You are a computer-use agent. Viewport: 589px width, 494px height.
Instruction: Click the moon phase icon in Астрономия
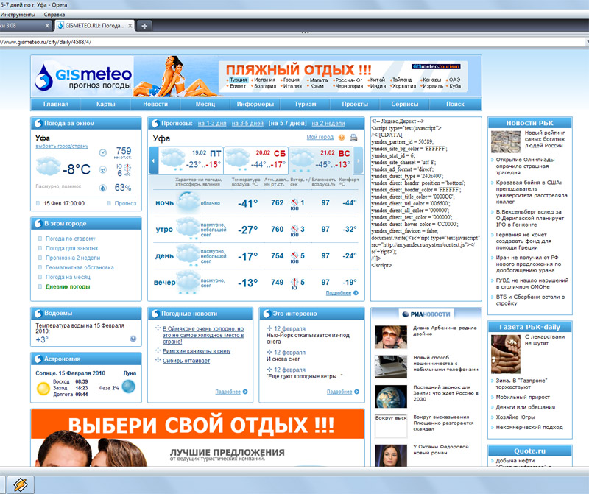(128, 387)
